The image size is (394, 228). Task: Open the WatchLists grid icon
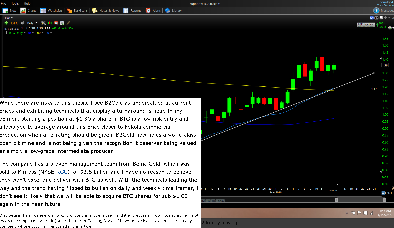coord(43,11)
